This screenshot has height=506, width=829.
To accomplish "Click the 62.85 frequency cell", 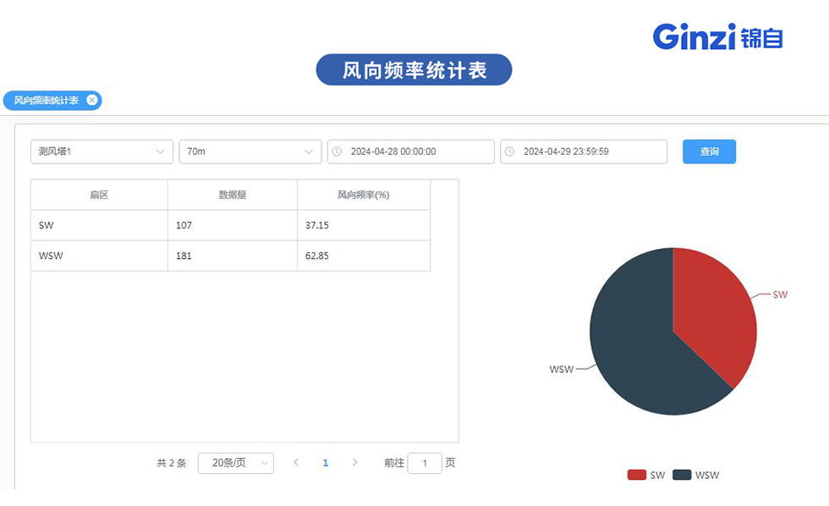I will coord(364,256).
